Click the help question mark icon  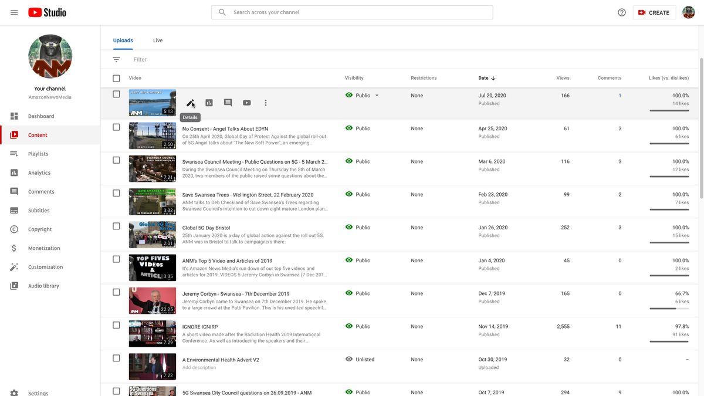point(621,12)
